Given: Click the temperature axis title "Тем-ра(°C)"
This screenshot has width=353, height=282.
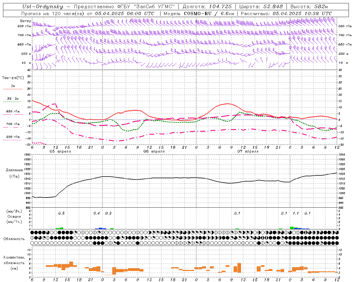Looking at the screenshot, I should 13,78.
